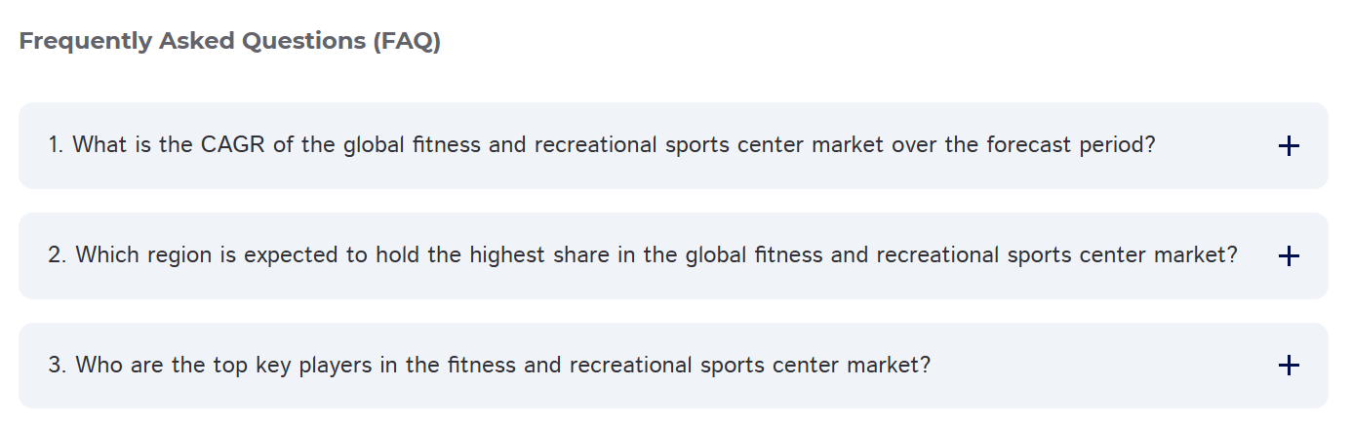This screenshot has width=1352, height=427.
Task: Select the third FAQ accordion row
Action: click(x=673, y=366)
